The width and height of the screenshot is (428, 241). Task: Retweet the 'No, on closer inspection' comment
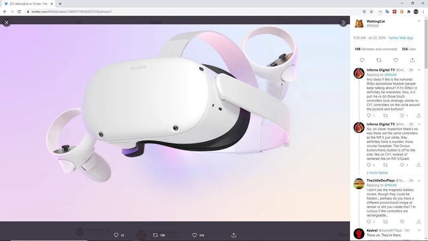tap(385, 165)
